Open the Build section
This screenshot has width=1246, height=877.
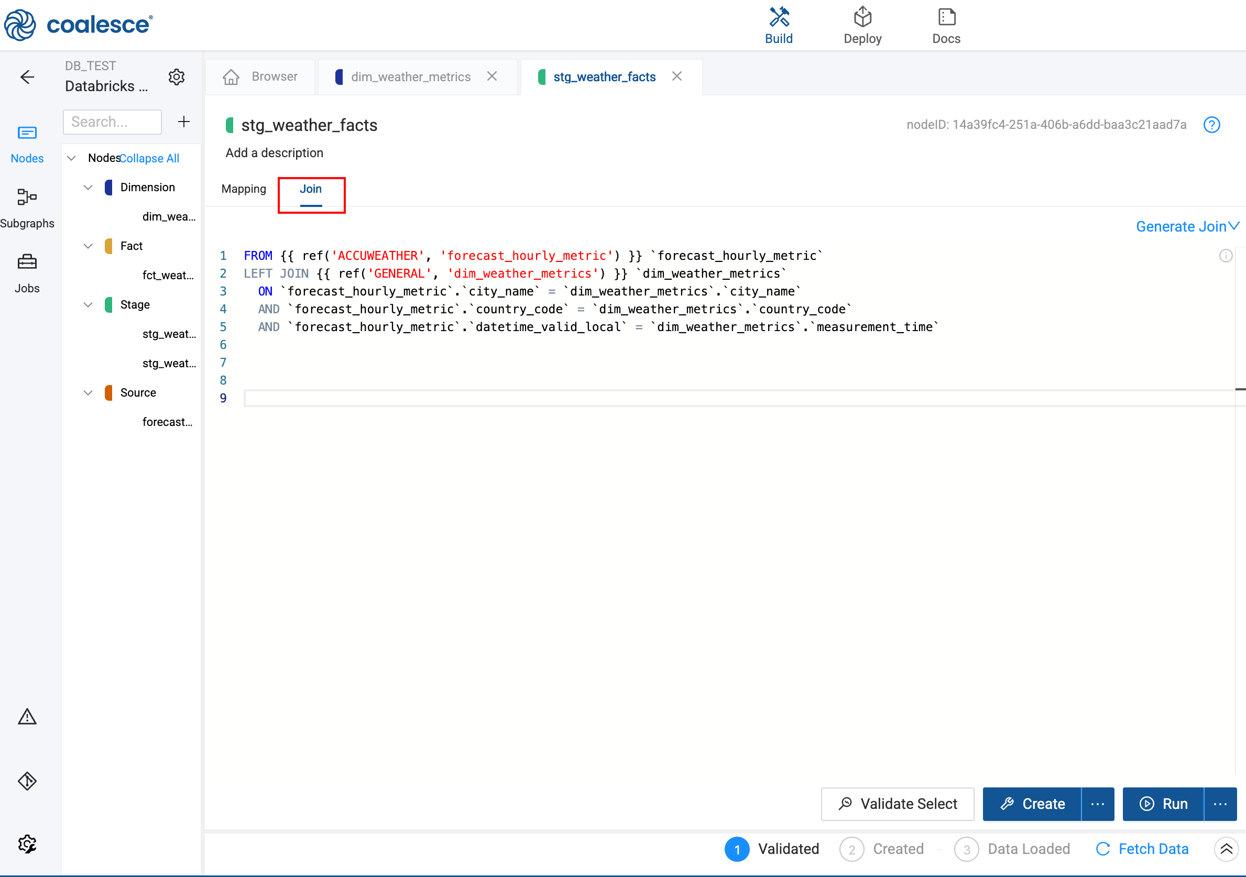pos(779,26)
